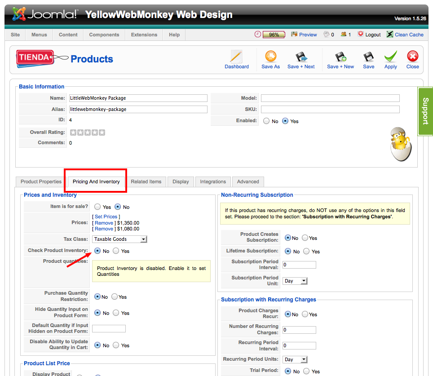Click the Save As toolbar icon
Viewport: 433px width, 376px height.
click(x=270, y=57)
